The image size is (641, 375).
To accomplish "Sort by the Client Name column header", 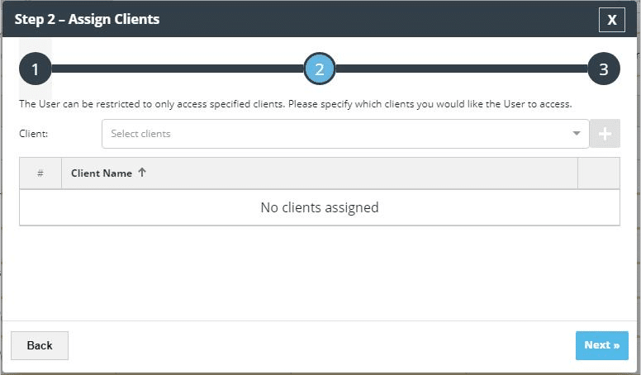I will (102, 173).
